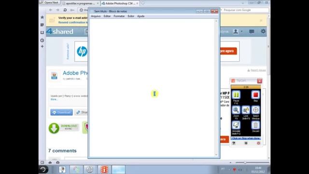Open TipCam help question mark icon
Image resolution: width=309 pixels, height=174 pixels.
coord(234,143)
